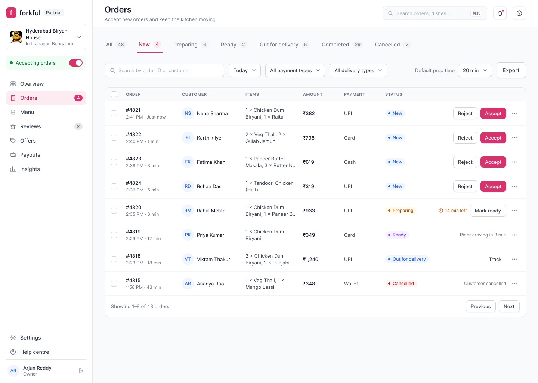Select checkbox for order #4818
The height and width of the screenshot is (383, 538).
point(114,259)
